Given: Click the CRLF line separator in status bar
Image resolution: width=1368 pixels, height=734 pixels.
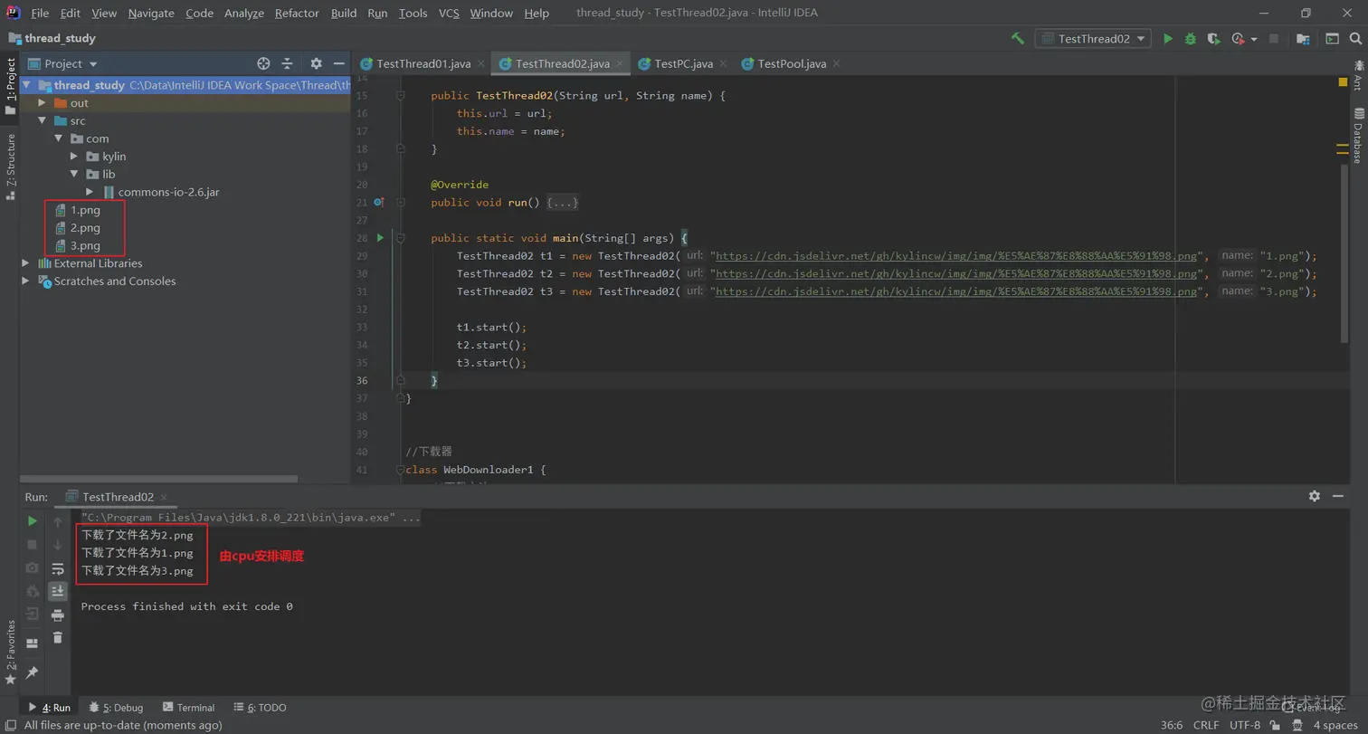Looking at the screenshot, I should tap(1206, 725).
